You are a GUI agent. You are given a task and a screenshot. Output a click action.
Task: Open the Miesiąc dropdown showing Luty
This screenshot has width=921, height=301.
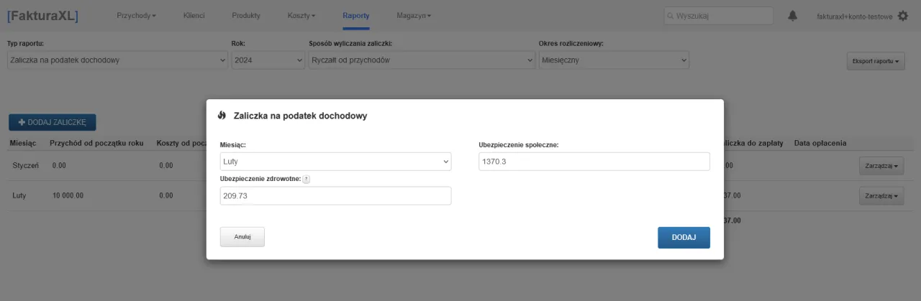pyautogui.click(x=335, y=162)
